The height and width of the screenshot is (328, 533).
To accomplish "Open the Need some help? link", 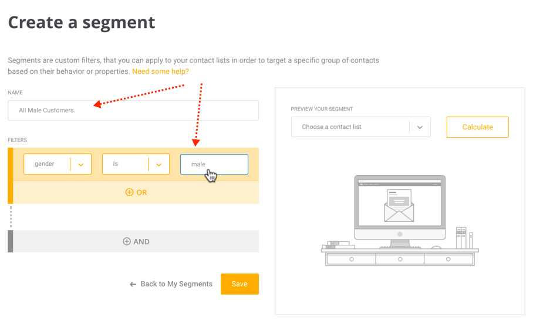I will click(160, 71).
